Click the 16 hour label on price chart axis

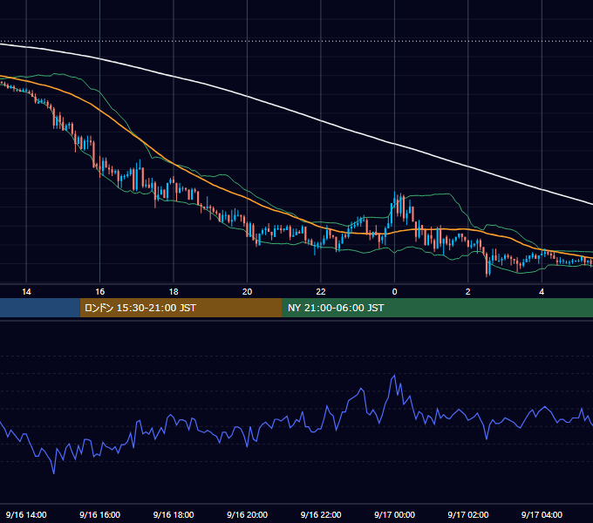coord(99,292)
